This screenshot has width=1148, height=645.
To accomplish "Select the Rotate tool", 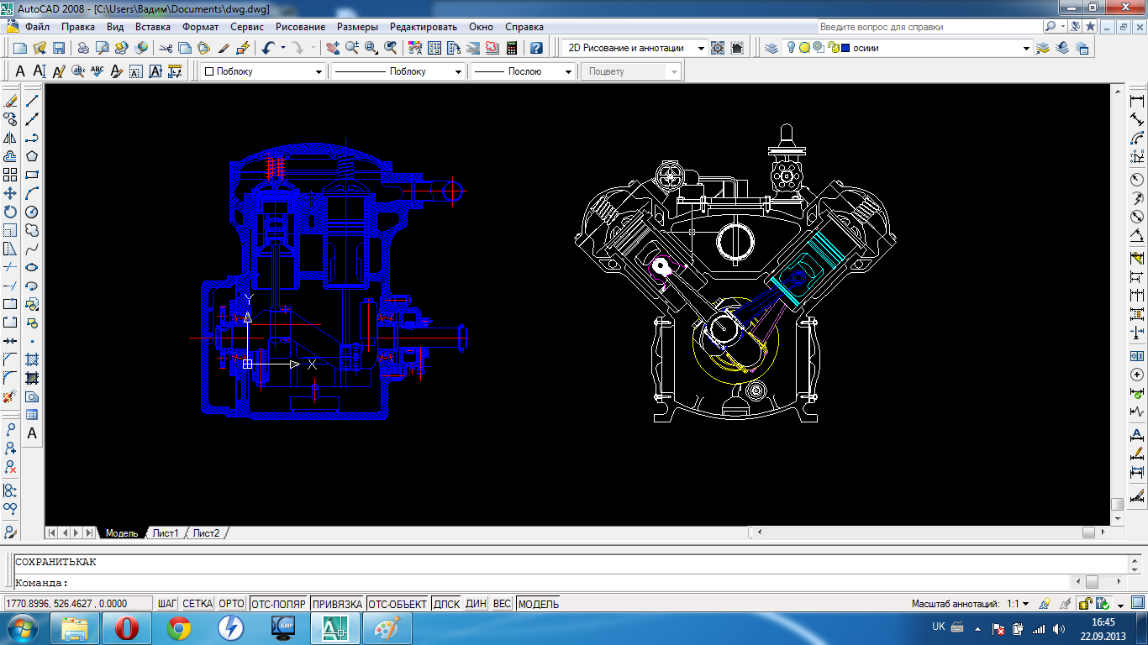I will click(x=10, y=212).
